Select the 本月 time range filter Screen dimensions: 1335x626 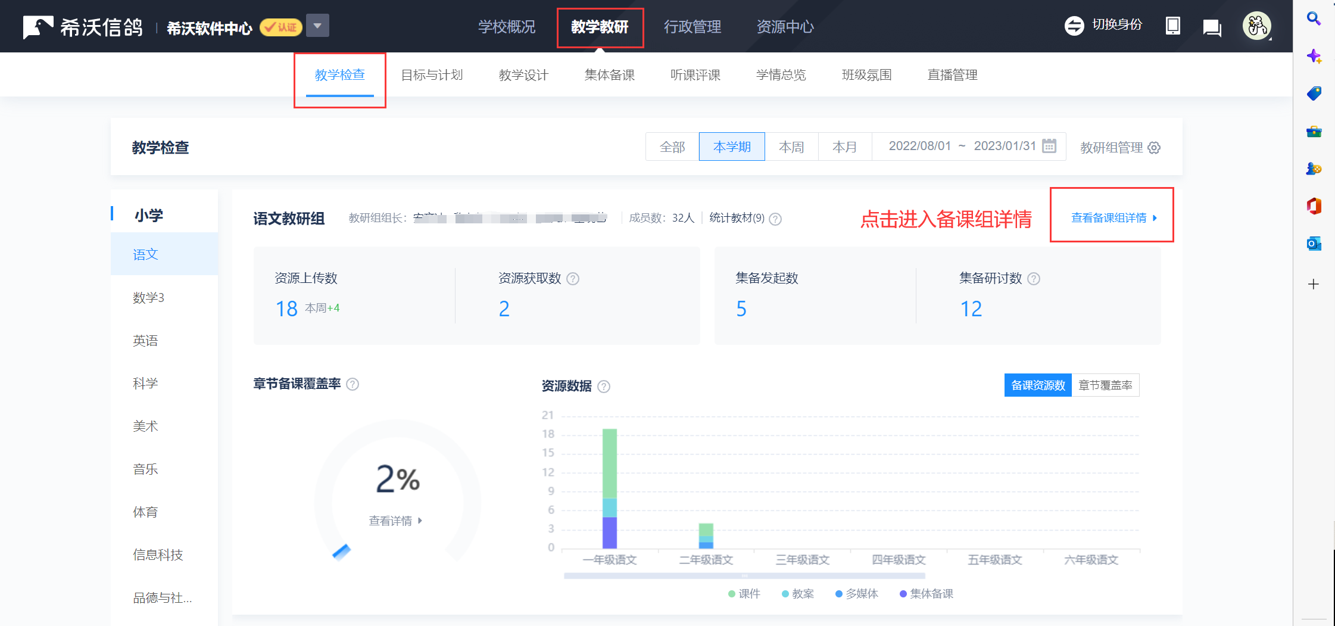click(844, 147)
